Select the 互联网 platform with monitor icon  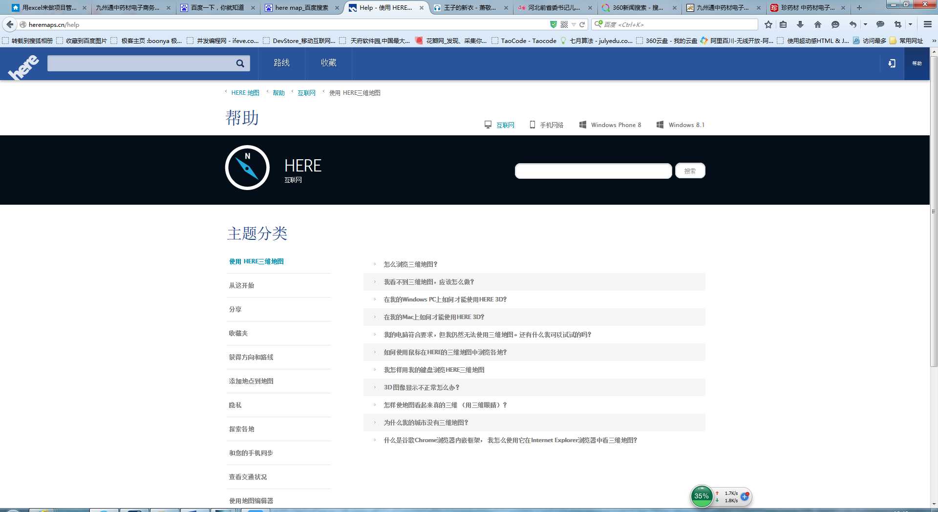[x=499, y=125]
